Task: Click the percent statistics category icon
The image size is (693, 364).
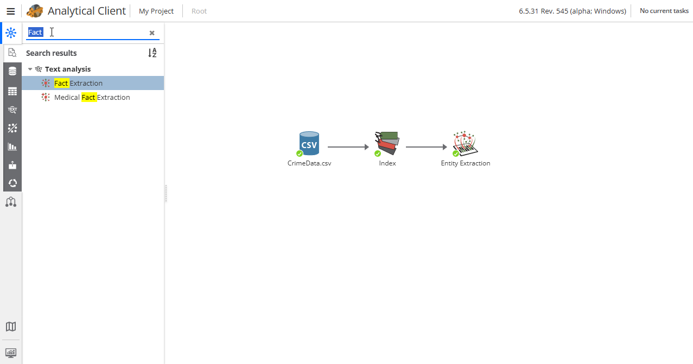Action: [12, 128]
